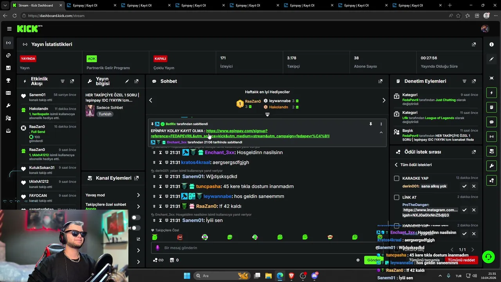Send the chat message with Gönder
This screenshot has width=501, height=282.
tap(373, 260)
